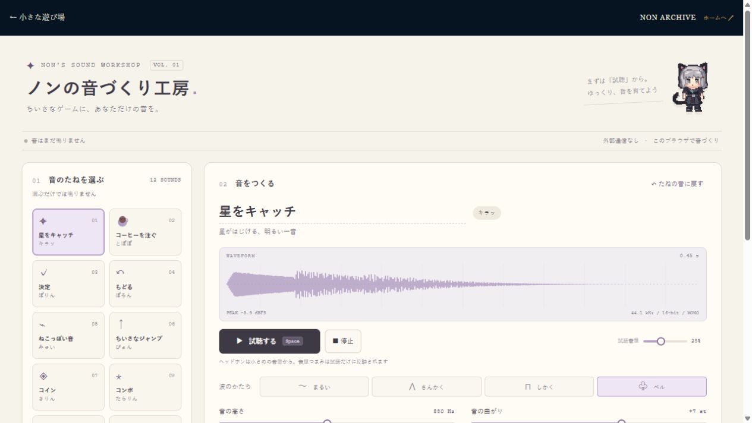752x423 pixels.
Task: Choose the 決定 checkmark sound card
Action: click(x=68, y=283)
